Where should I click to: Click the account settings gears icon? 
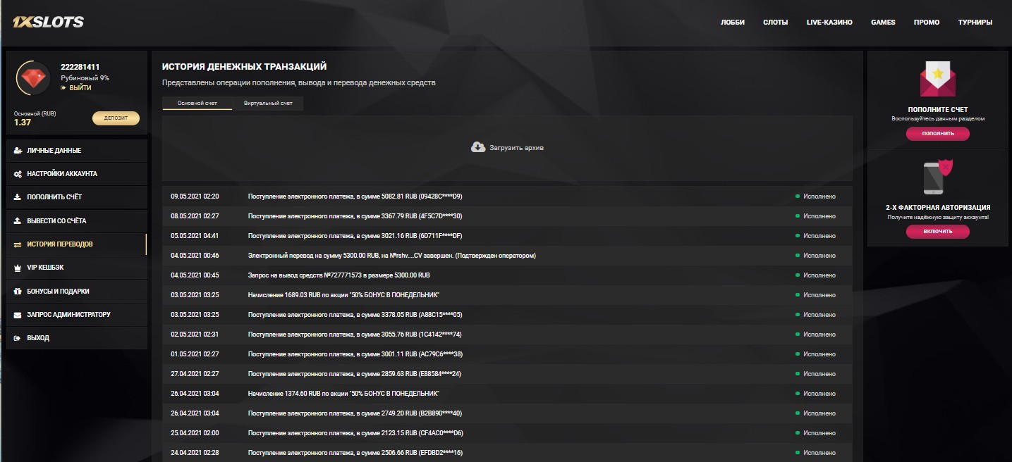click(x=18, y=174)
